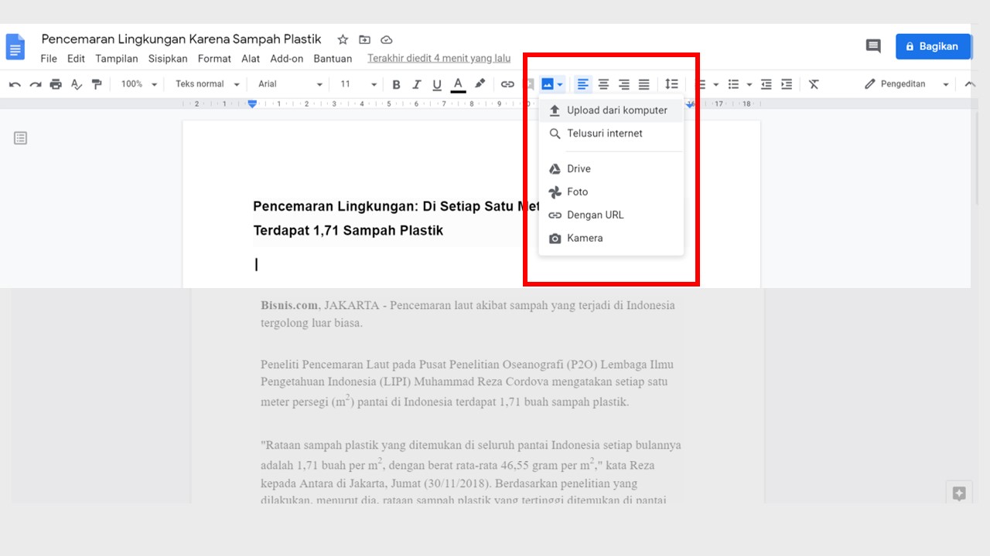The height and width of the screenshot is (556, 990).
Task: Center align the text
Action: click(x=604, y=84)
